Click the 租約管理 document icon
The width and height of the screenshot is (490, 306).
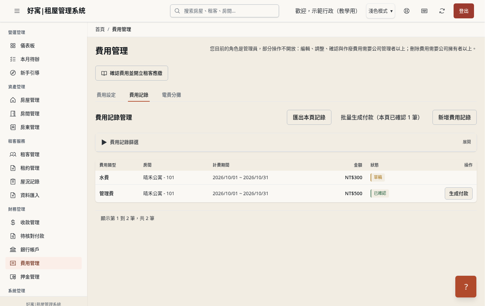pos(13,168)
